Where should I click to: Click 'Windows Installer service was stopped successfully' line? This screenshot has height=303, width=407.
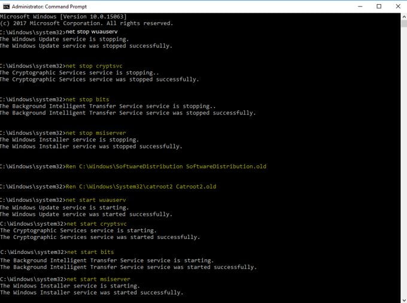coord(91,147)
